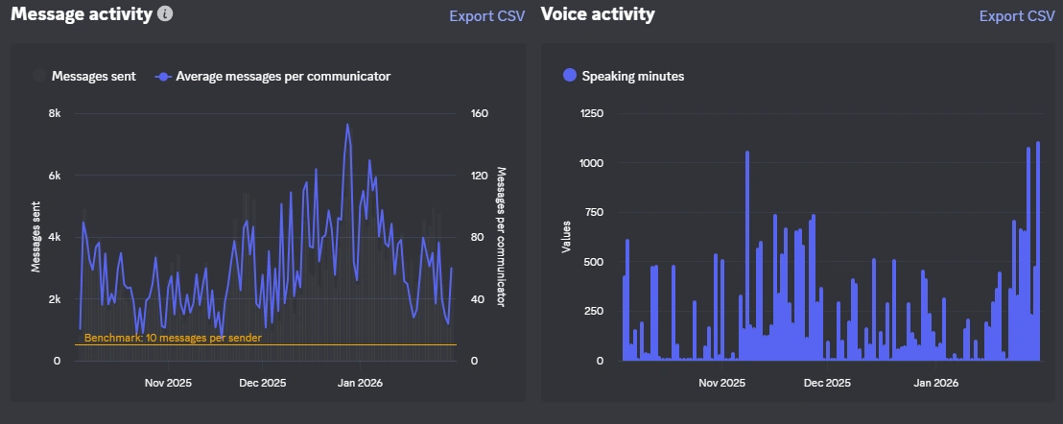Click the last bar in voice chart
This screenshot has height=424, width=1063.
1038,251
